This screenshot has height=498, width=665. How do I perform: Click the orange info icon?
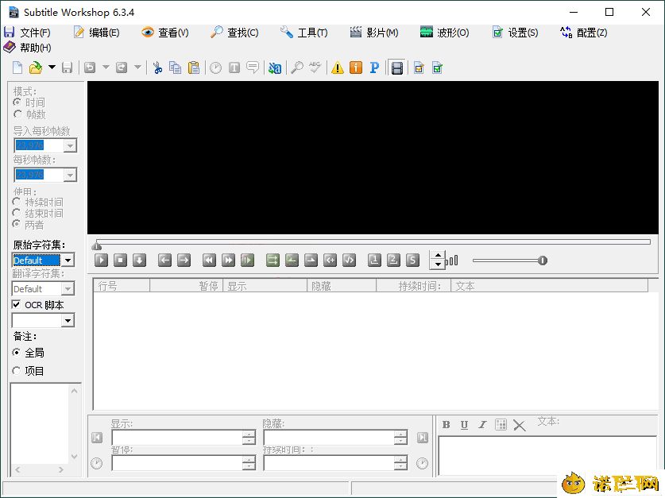pos(356,68)
